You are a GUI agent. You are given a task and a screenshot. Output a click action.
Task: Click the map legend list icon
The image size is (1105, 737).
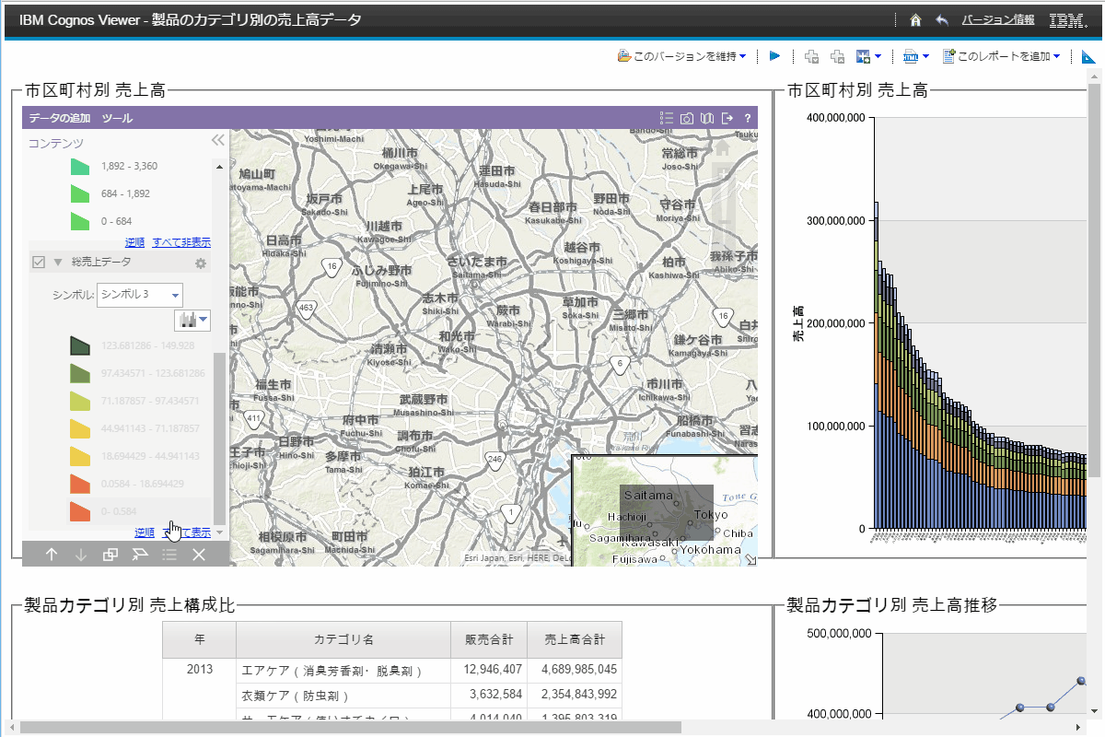667,118
